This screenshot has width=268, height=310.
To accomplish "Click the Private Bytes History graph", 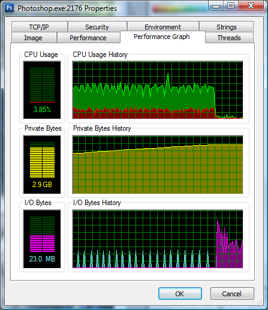I will [158, 165].
